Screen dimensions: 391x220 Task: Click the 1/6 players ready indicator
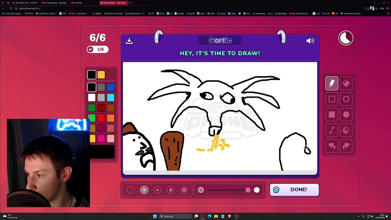(x=97, y=49)
